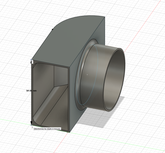Screen dimensions: 165x153
Task: Pick the black vertex point on top edge
Action: click(x=52, y=29)
